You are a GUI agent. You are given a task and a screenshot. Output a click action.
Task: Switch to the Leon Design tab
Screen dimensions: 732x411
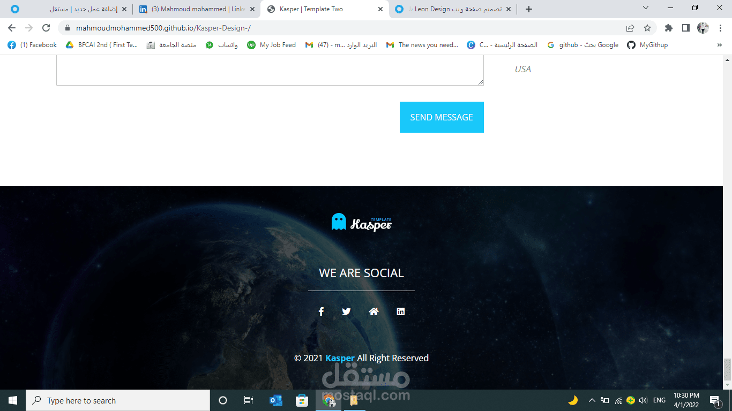(x=453, y=9)
